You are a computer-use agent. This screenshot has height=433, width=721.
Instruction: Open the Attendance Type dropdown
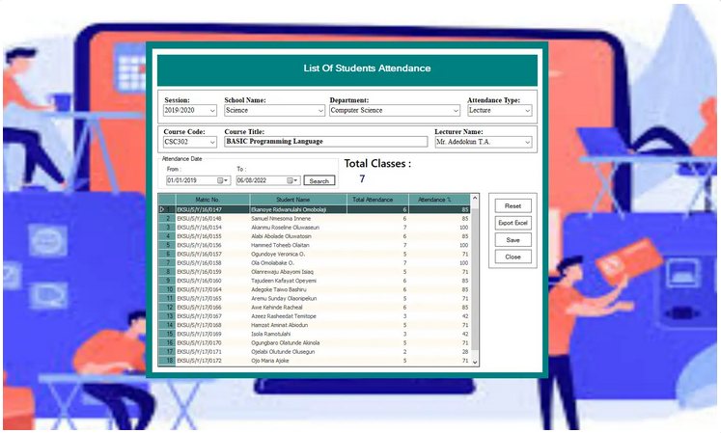click(527, 111)
